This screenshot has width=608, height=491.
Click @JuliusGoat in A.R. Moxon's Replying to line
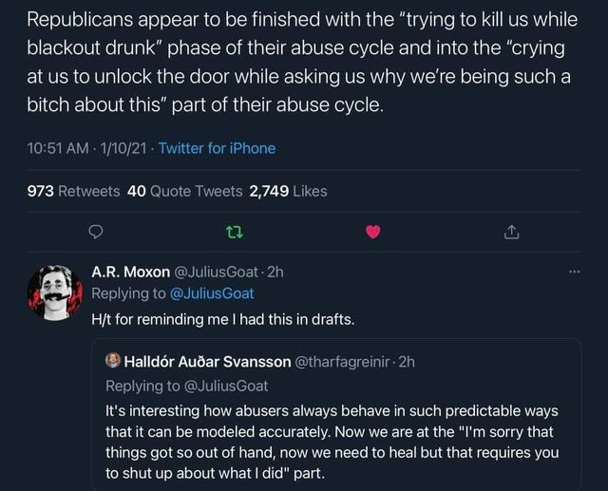(210, 293)
